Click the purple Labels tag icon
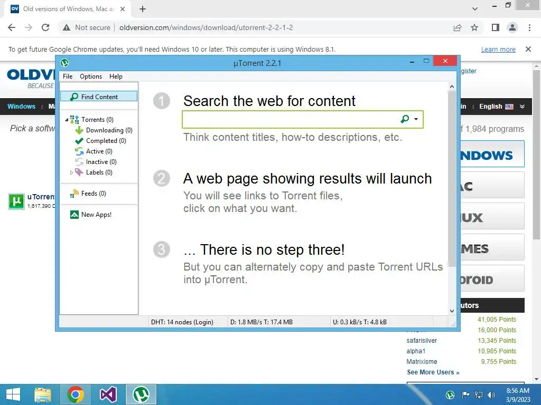 point(79,172)
